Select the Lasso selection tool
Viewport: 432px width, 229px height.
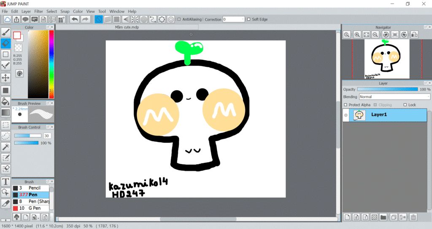[x=5, y=136]
